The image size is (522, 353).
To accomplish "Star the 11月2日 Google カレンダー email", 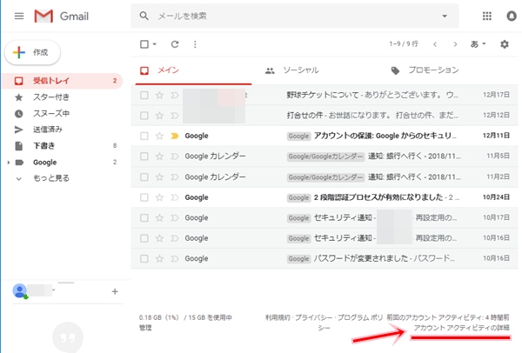I will 159,177.
